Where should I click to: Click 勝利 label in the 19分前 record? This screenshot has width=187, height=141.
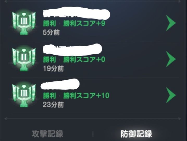[49, 59]
